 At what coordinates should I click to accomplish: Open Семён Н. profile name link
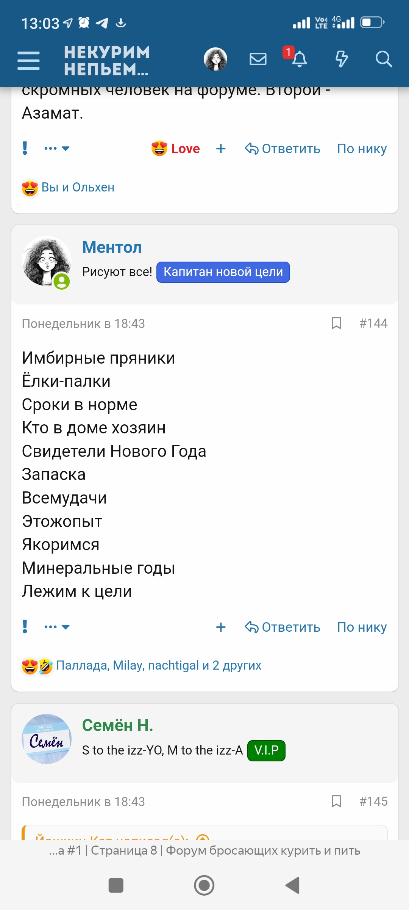click(118, 725)
